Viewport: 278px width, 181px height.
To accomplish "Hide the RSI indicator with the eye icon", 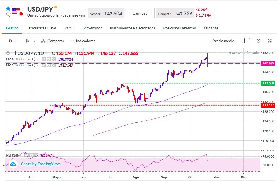I will point(27,155).
